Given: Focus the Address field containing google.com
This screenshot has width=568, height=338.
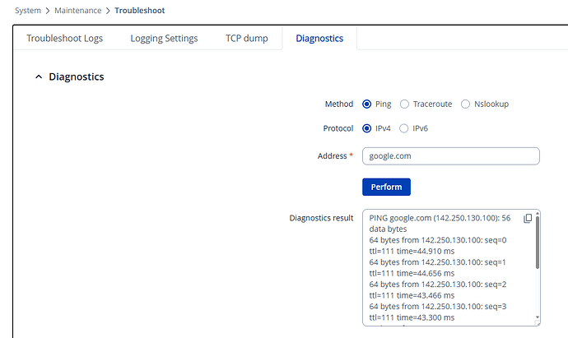Looking at the screenshot, I should [450, 156].
